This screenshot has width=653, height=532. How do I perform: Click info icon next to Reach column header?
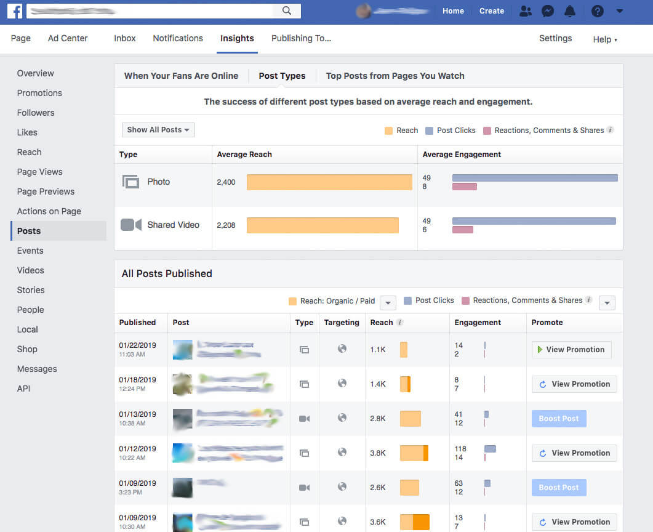pyautogui.click(x=400, y=322)
